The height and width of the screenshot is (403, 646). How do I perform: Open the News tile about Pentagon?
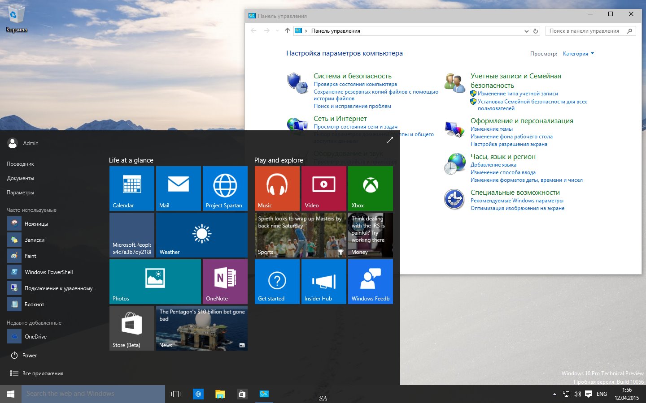[202, 328]
